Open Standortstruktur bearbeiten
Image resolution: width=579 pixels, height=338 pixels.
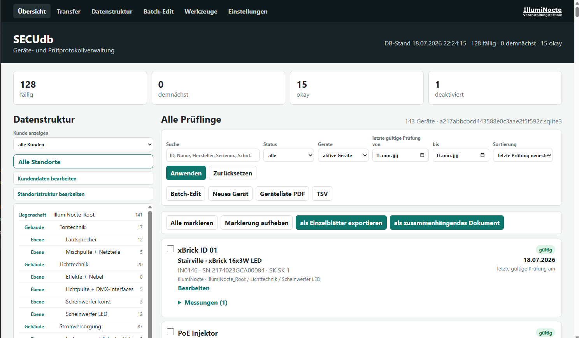point(83,194)
